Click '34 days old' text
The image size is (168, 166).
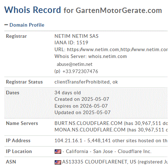68,93
